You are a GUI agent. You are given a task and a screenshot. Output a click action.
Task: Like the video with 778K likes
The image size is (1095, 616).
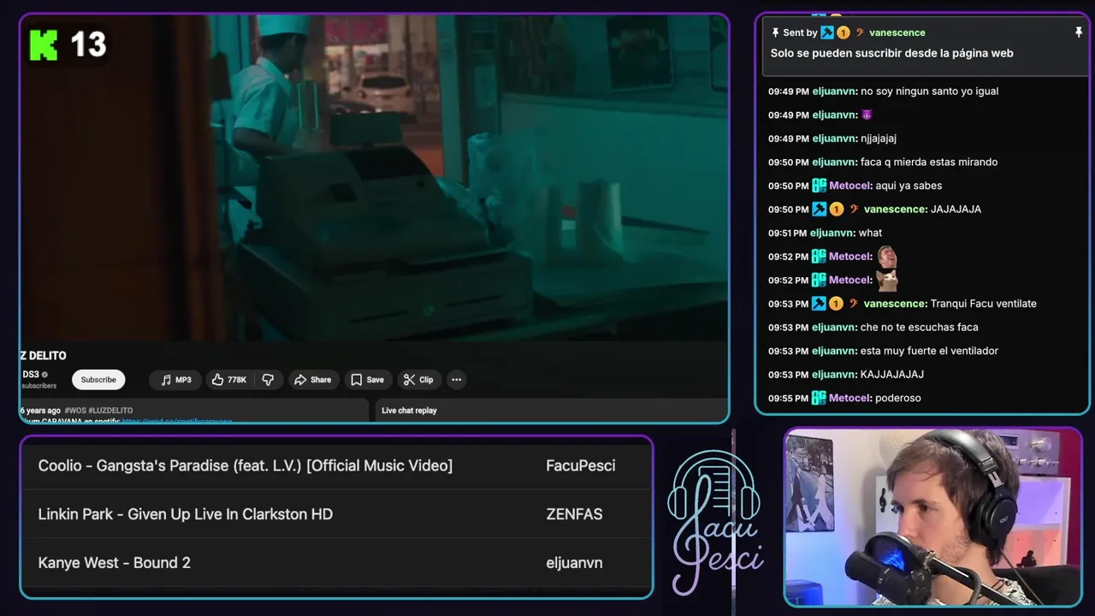[x=228, y=380]
